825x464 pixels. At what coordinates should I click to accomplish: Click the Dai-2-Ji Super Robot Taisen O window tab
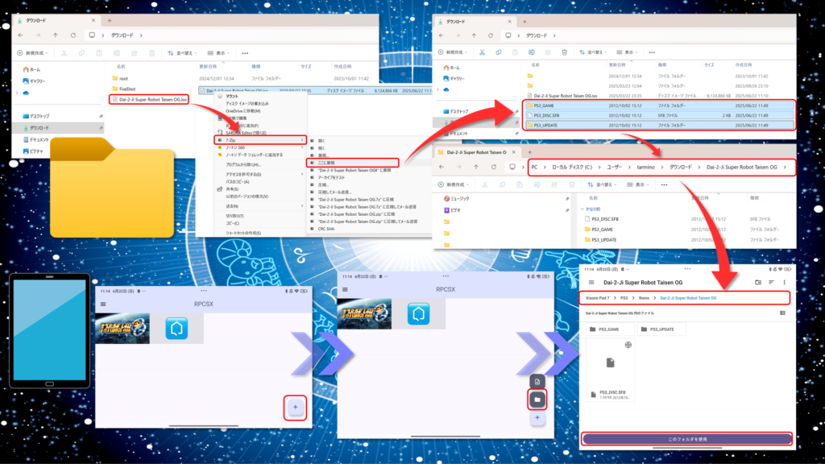coord(476,152)
